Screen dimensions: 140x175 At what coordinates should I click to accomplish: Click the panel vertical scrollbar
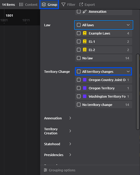pos(138,92)
